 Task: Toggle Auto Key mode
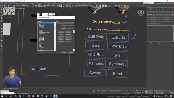point(151,91)
